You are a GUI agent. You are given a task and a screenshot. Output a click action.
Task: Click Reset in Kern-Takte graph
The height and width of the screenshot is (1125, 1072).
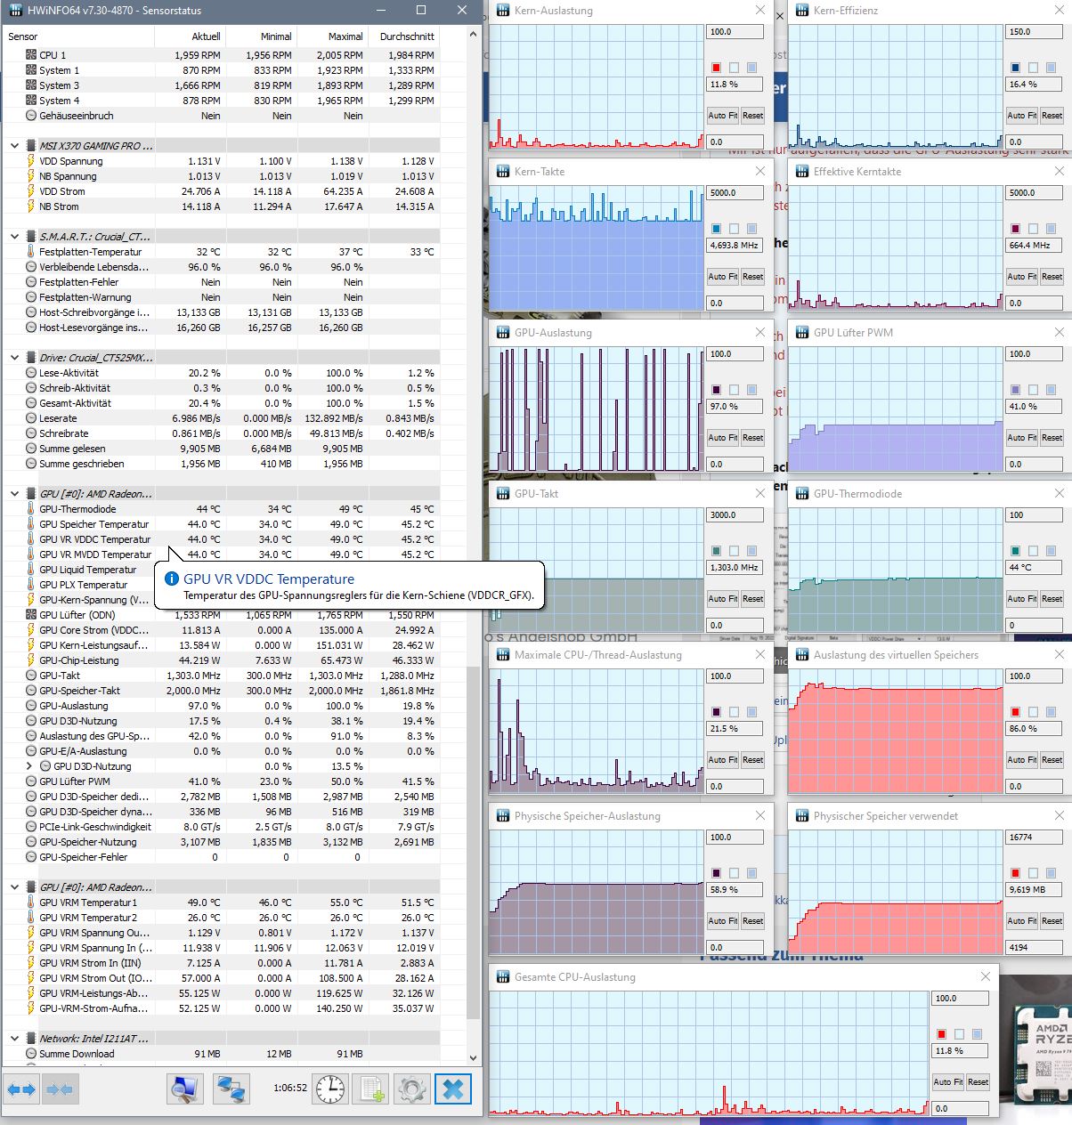tap(752, 277)
